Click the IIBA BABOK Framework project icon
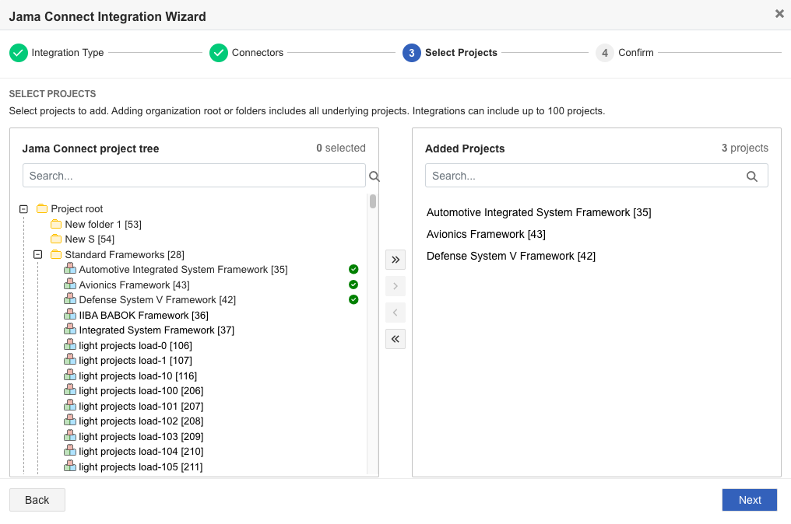Image resolution: width=791 pixels, height=524 pixels. (x=70, y=314)
